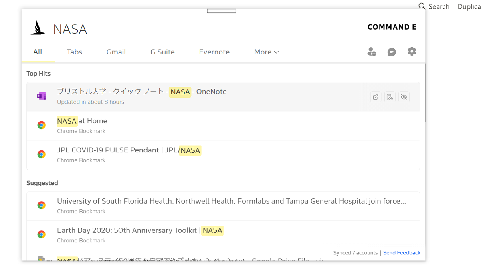Copy link of the OneNote result
The height and width of the screenshot is (270, 481).
[x=390, y=97]
